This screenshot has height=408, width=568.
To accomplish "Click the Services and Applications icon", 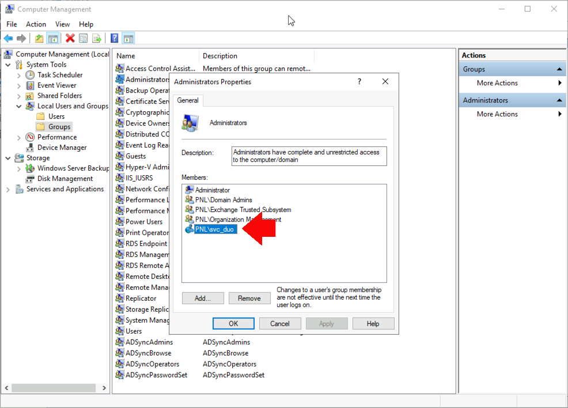I will [x=19, y=189].
